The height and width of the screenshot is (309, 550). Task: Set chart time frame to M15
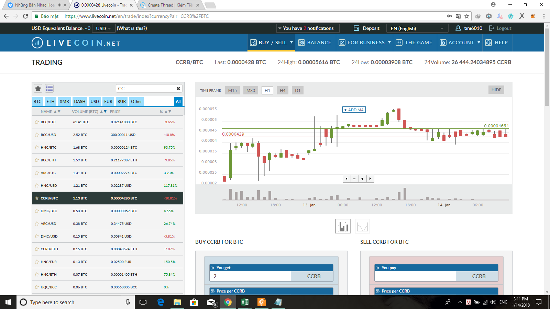click(x=232, y=90)
